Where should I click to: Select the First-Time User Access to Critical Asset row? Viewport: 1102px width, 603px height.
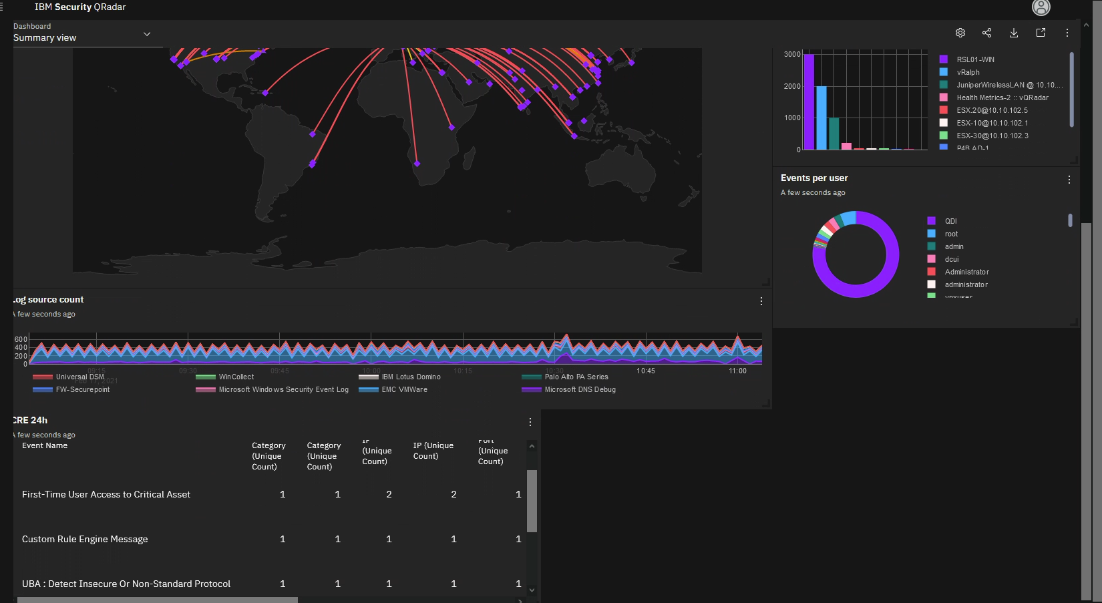(269, 494)
